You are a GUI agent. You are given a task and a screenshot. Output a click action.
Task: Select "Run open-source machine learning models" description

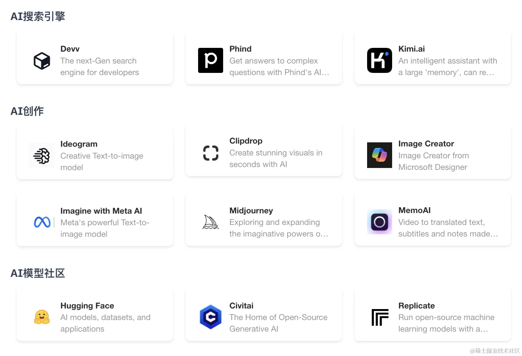(446, 323)
